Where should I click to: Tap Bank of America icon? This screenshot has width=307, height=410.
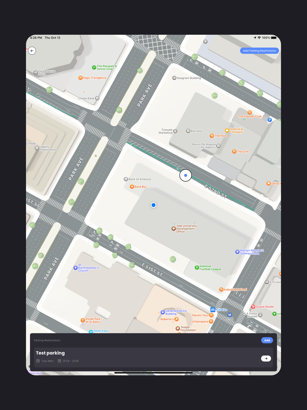[126, 179]
